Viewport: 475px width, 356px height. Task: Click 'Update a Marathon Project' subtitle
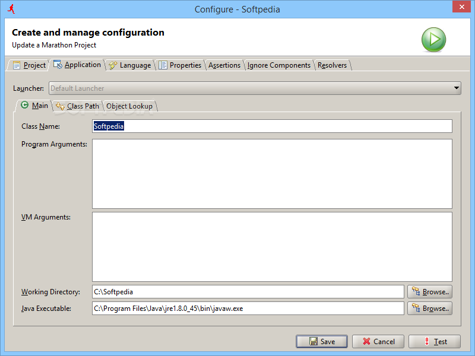coord(54,45)
